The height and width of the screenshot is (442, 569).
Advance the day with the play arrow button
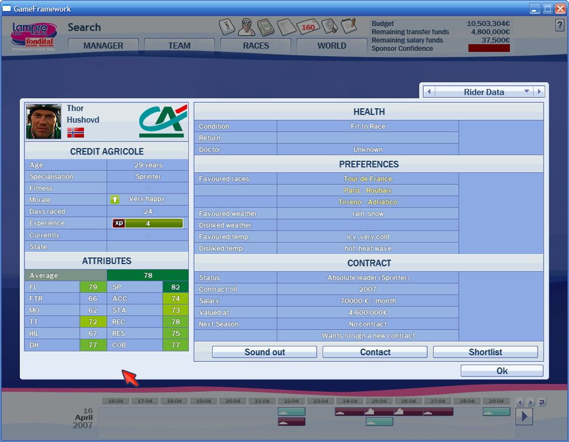pyautogui.click(x=524, y=416)
